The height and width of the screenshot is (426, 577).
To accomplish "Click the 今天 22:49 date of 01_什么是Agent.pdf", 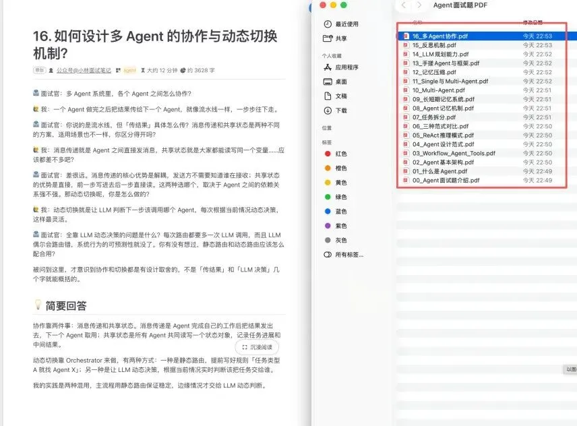I will 537,171.
